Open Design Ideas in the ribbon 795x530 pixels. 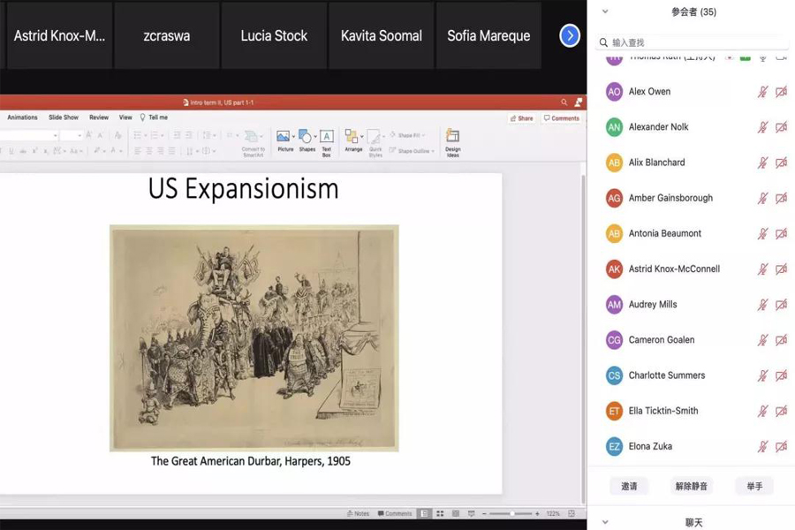tap(453, 142)
